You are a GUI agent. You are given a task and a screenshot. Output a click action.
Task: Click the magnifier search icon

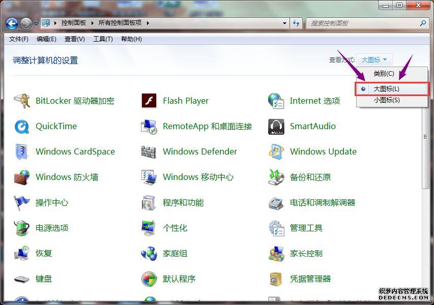[x=423, y=23]
